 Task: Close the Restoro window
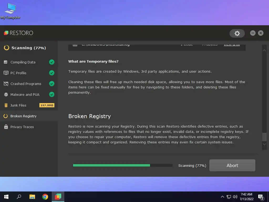[x=261, y=33]
